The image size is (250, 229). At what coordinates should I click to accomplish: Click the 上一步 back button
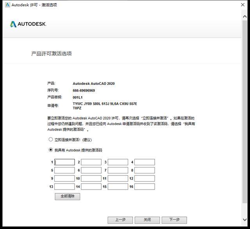click(120, 220)
